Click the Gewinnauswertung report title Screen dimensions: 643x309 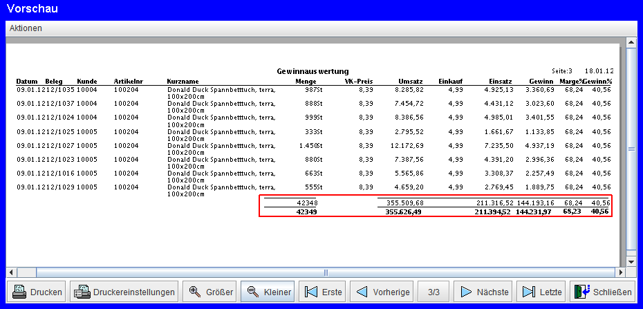313,71
